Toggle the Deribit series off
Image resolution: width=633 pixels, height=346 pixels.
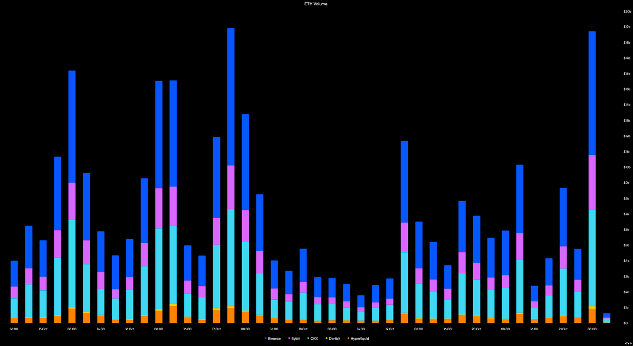334,339
